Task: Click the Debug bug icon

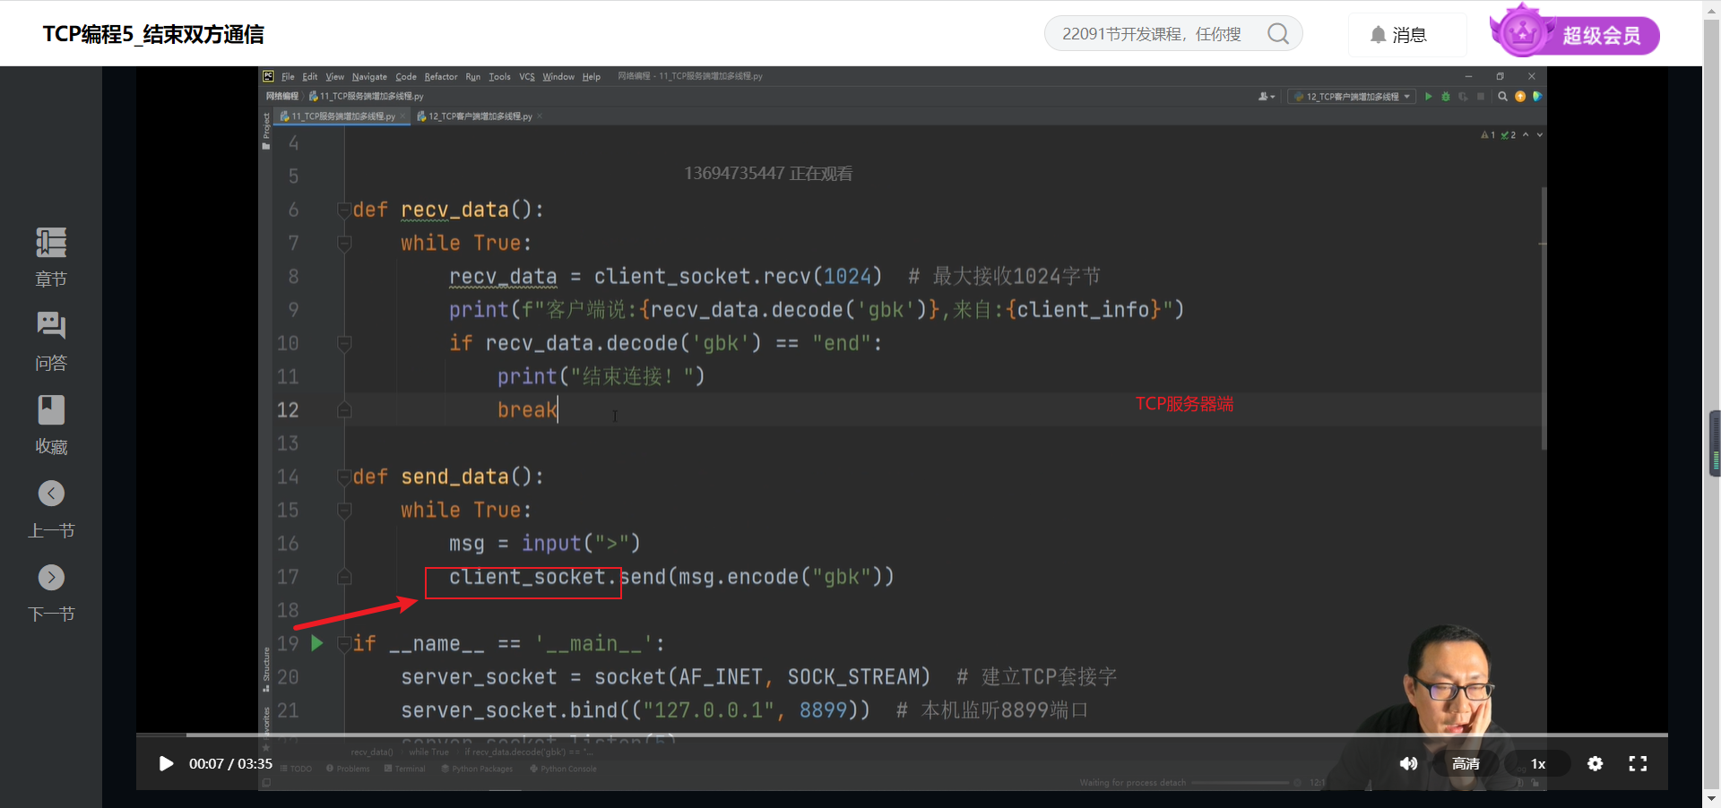Action: [x=1446, y=97]
